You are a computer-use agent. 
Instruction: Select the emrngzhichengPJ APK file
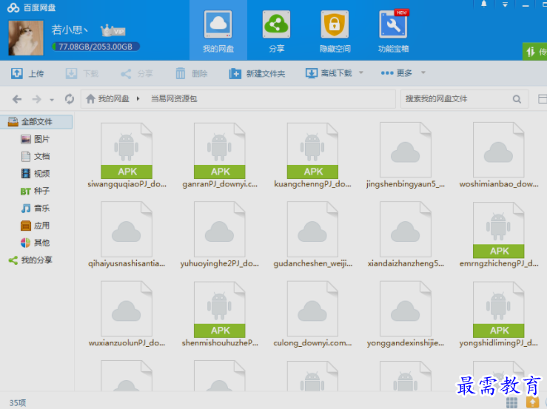[x=498, y=235]
